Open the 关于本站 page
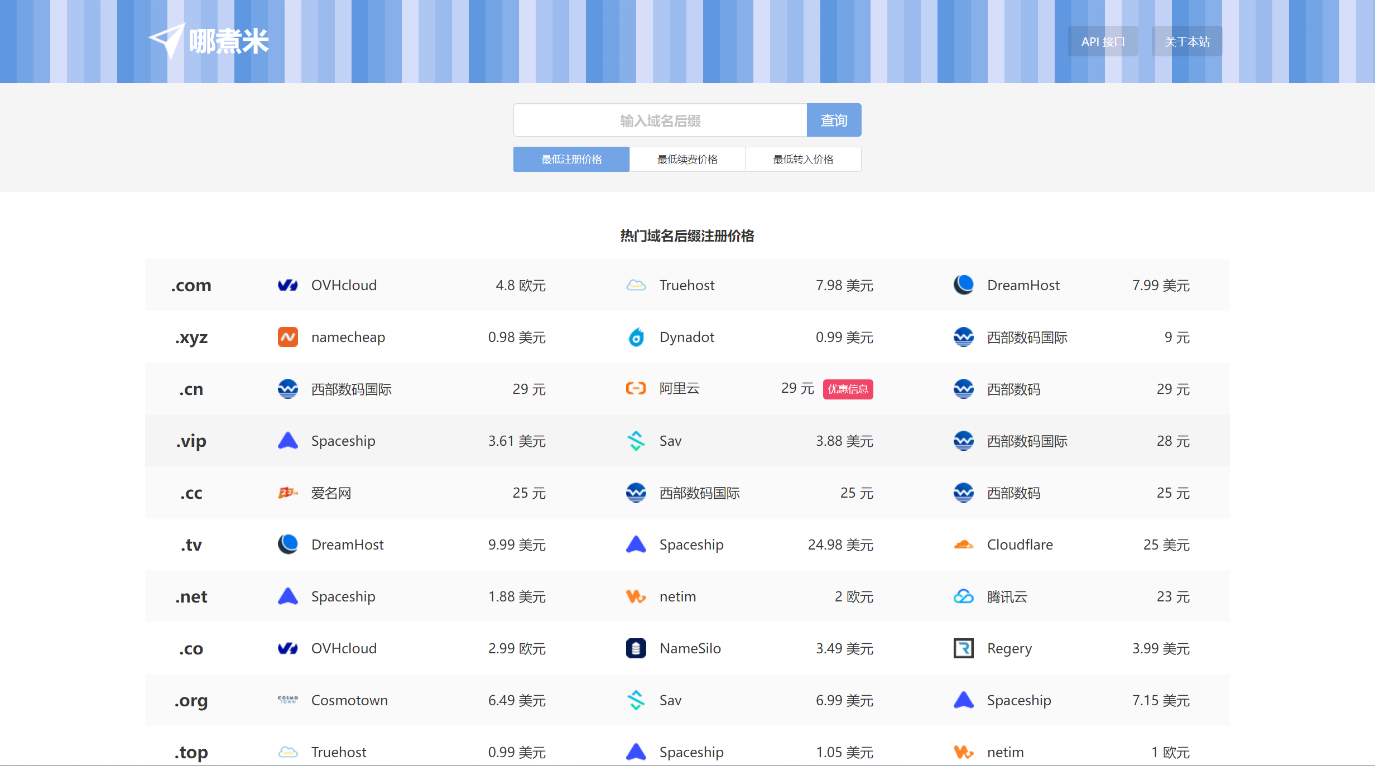 coord(1186,42)
